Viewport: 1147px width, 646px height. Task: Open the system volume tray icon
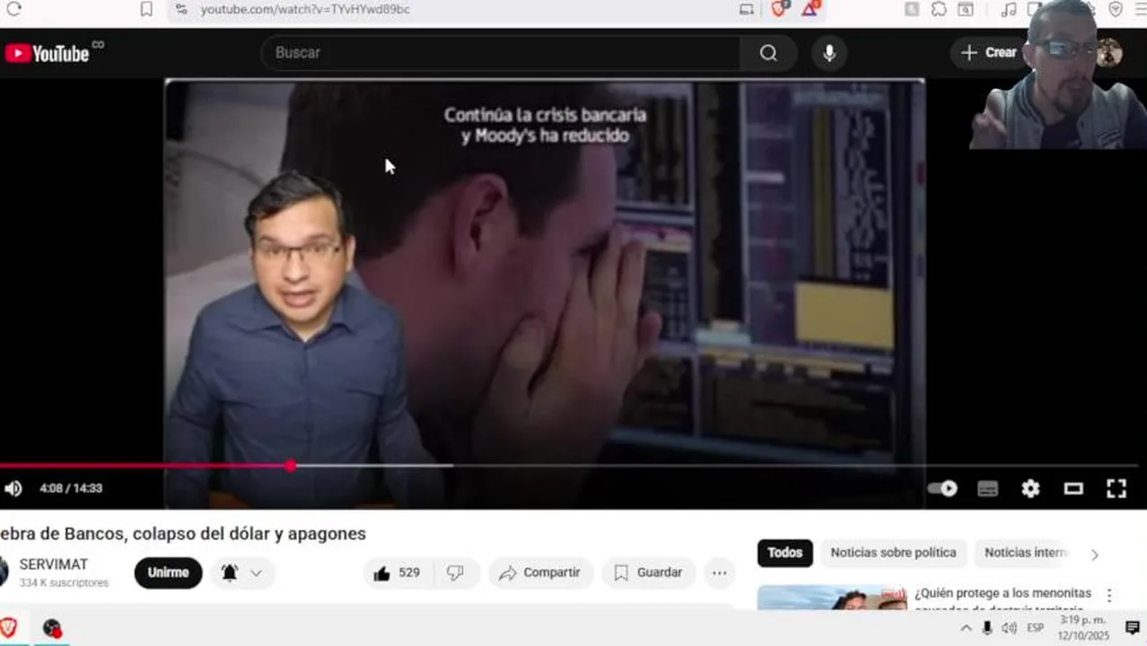point(1010,628)
